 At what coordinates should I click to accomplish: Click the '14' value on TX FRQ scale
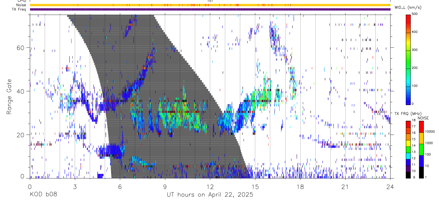[x=414, y=145]
